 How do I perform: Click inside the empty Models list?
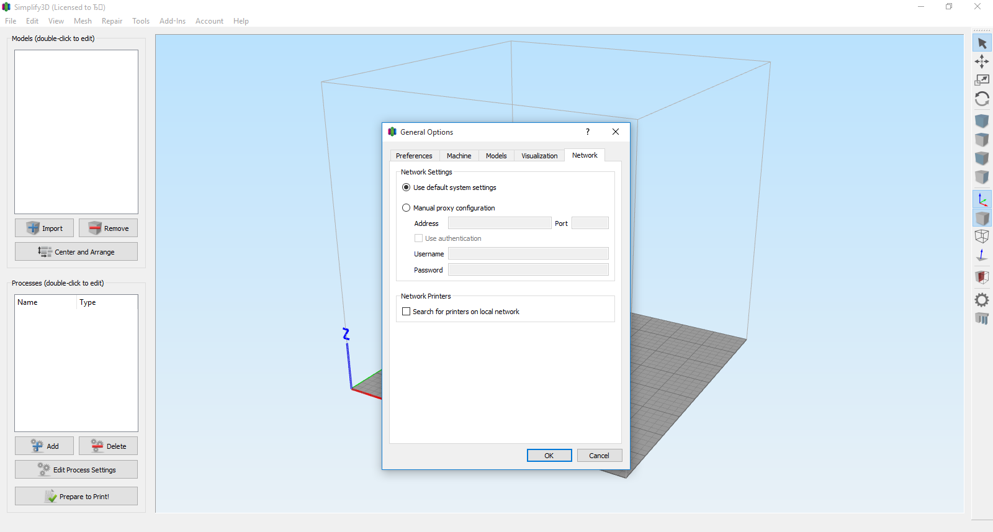[76, 132]
